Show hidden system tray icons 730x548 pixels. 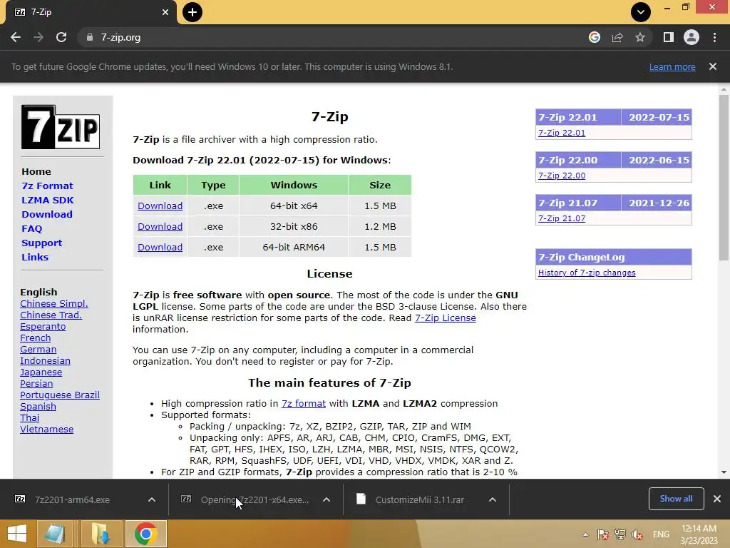(x=586, y=534)
